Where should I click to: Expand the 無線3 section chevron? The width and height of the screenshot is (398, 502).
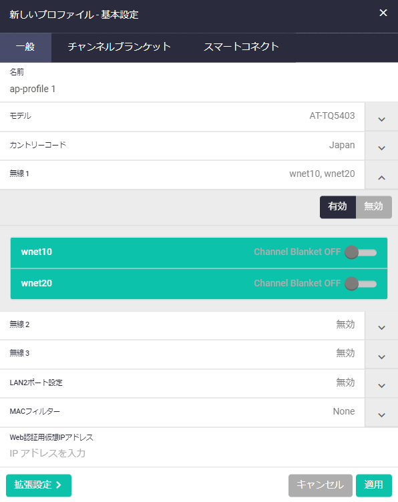pos(381,355)
